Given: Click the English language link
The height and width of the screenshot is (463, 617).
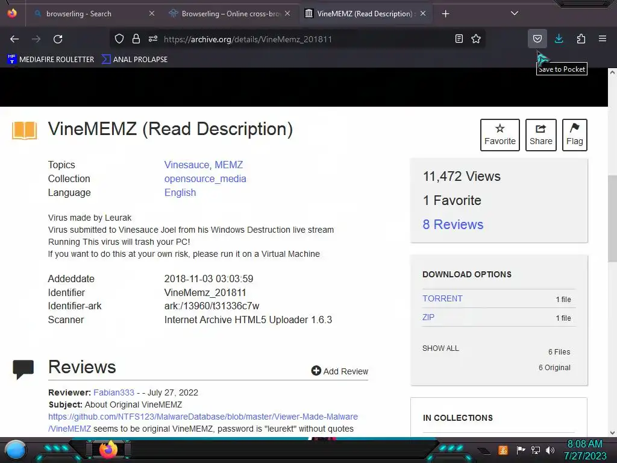Looking at the screenshot, I should pos(180,192).
